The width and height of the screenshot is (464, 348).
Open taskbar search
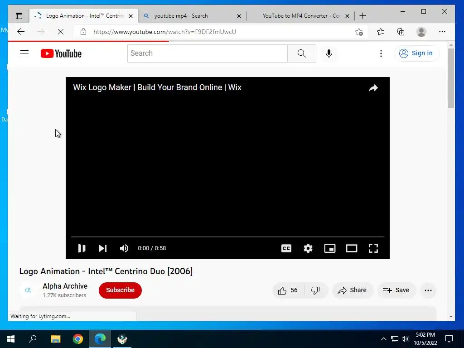(x=33, y=339)
